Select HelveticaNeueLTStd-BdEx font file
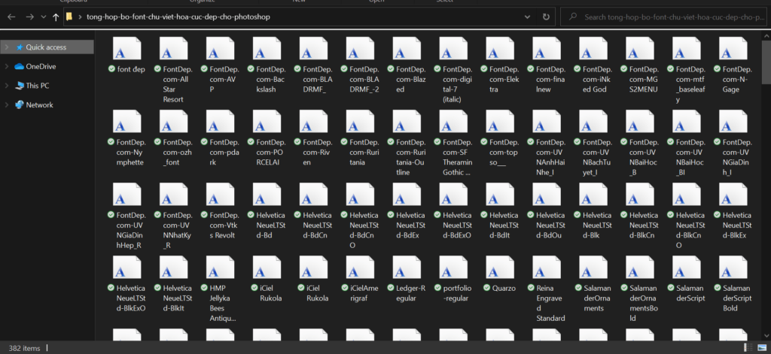The height and width of the screenshot is (354, 771). 406,210
